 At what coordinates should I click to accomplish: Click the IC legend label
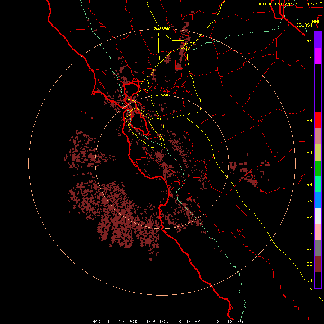[x=309, y=233]
